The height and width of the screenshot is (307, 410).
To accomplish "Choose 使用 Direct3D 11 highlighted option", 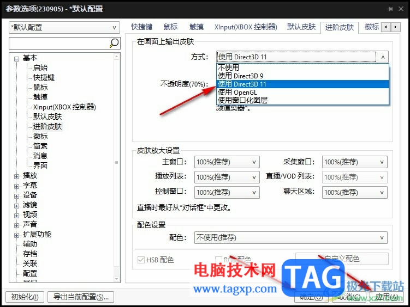I will click(302, 84).
